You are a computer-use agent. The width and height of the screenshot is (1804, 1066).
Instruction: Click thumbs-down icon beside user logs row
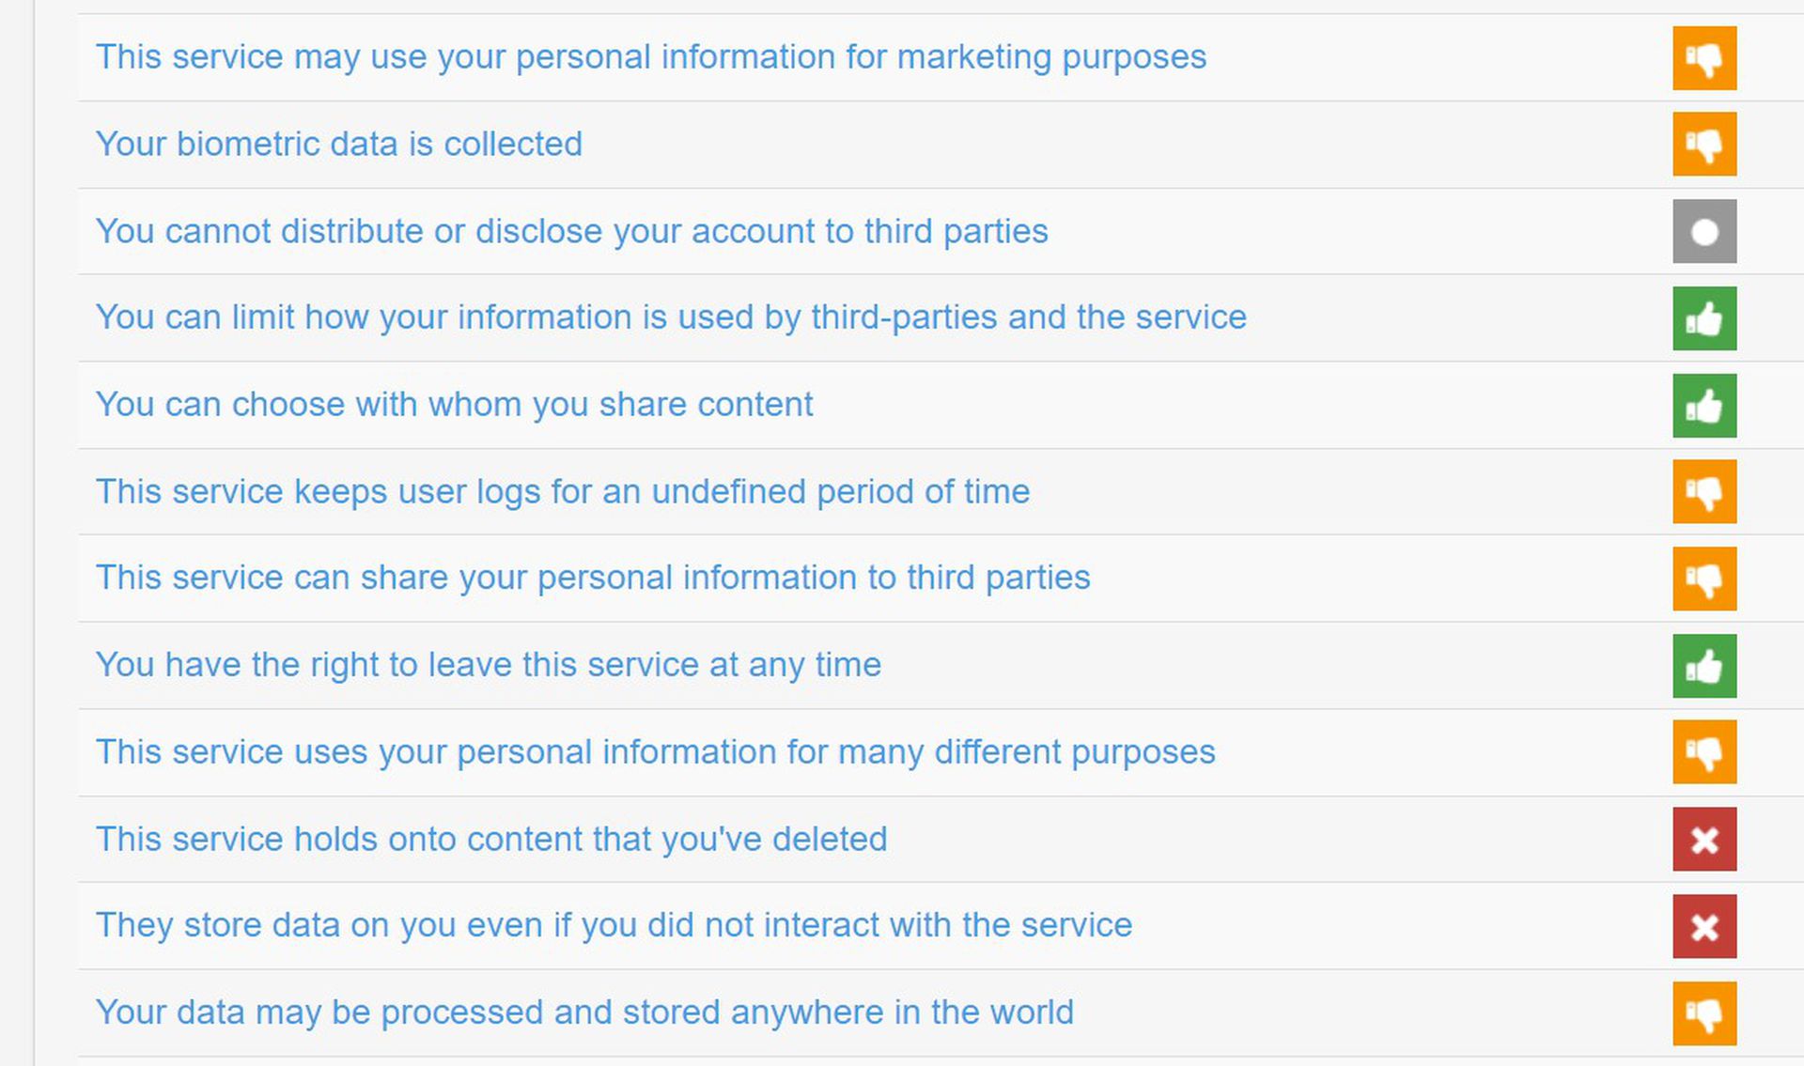pyautogui.click(x=1703, y=491)
